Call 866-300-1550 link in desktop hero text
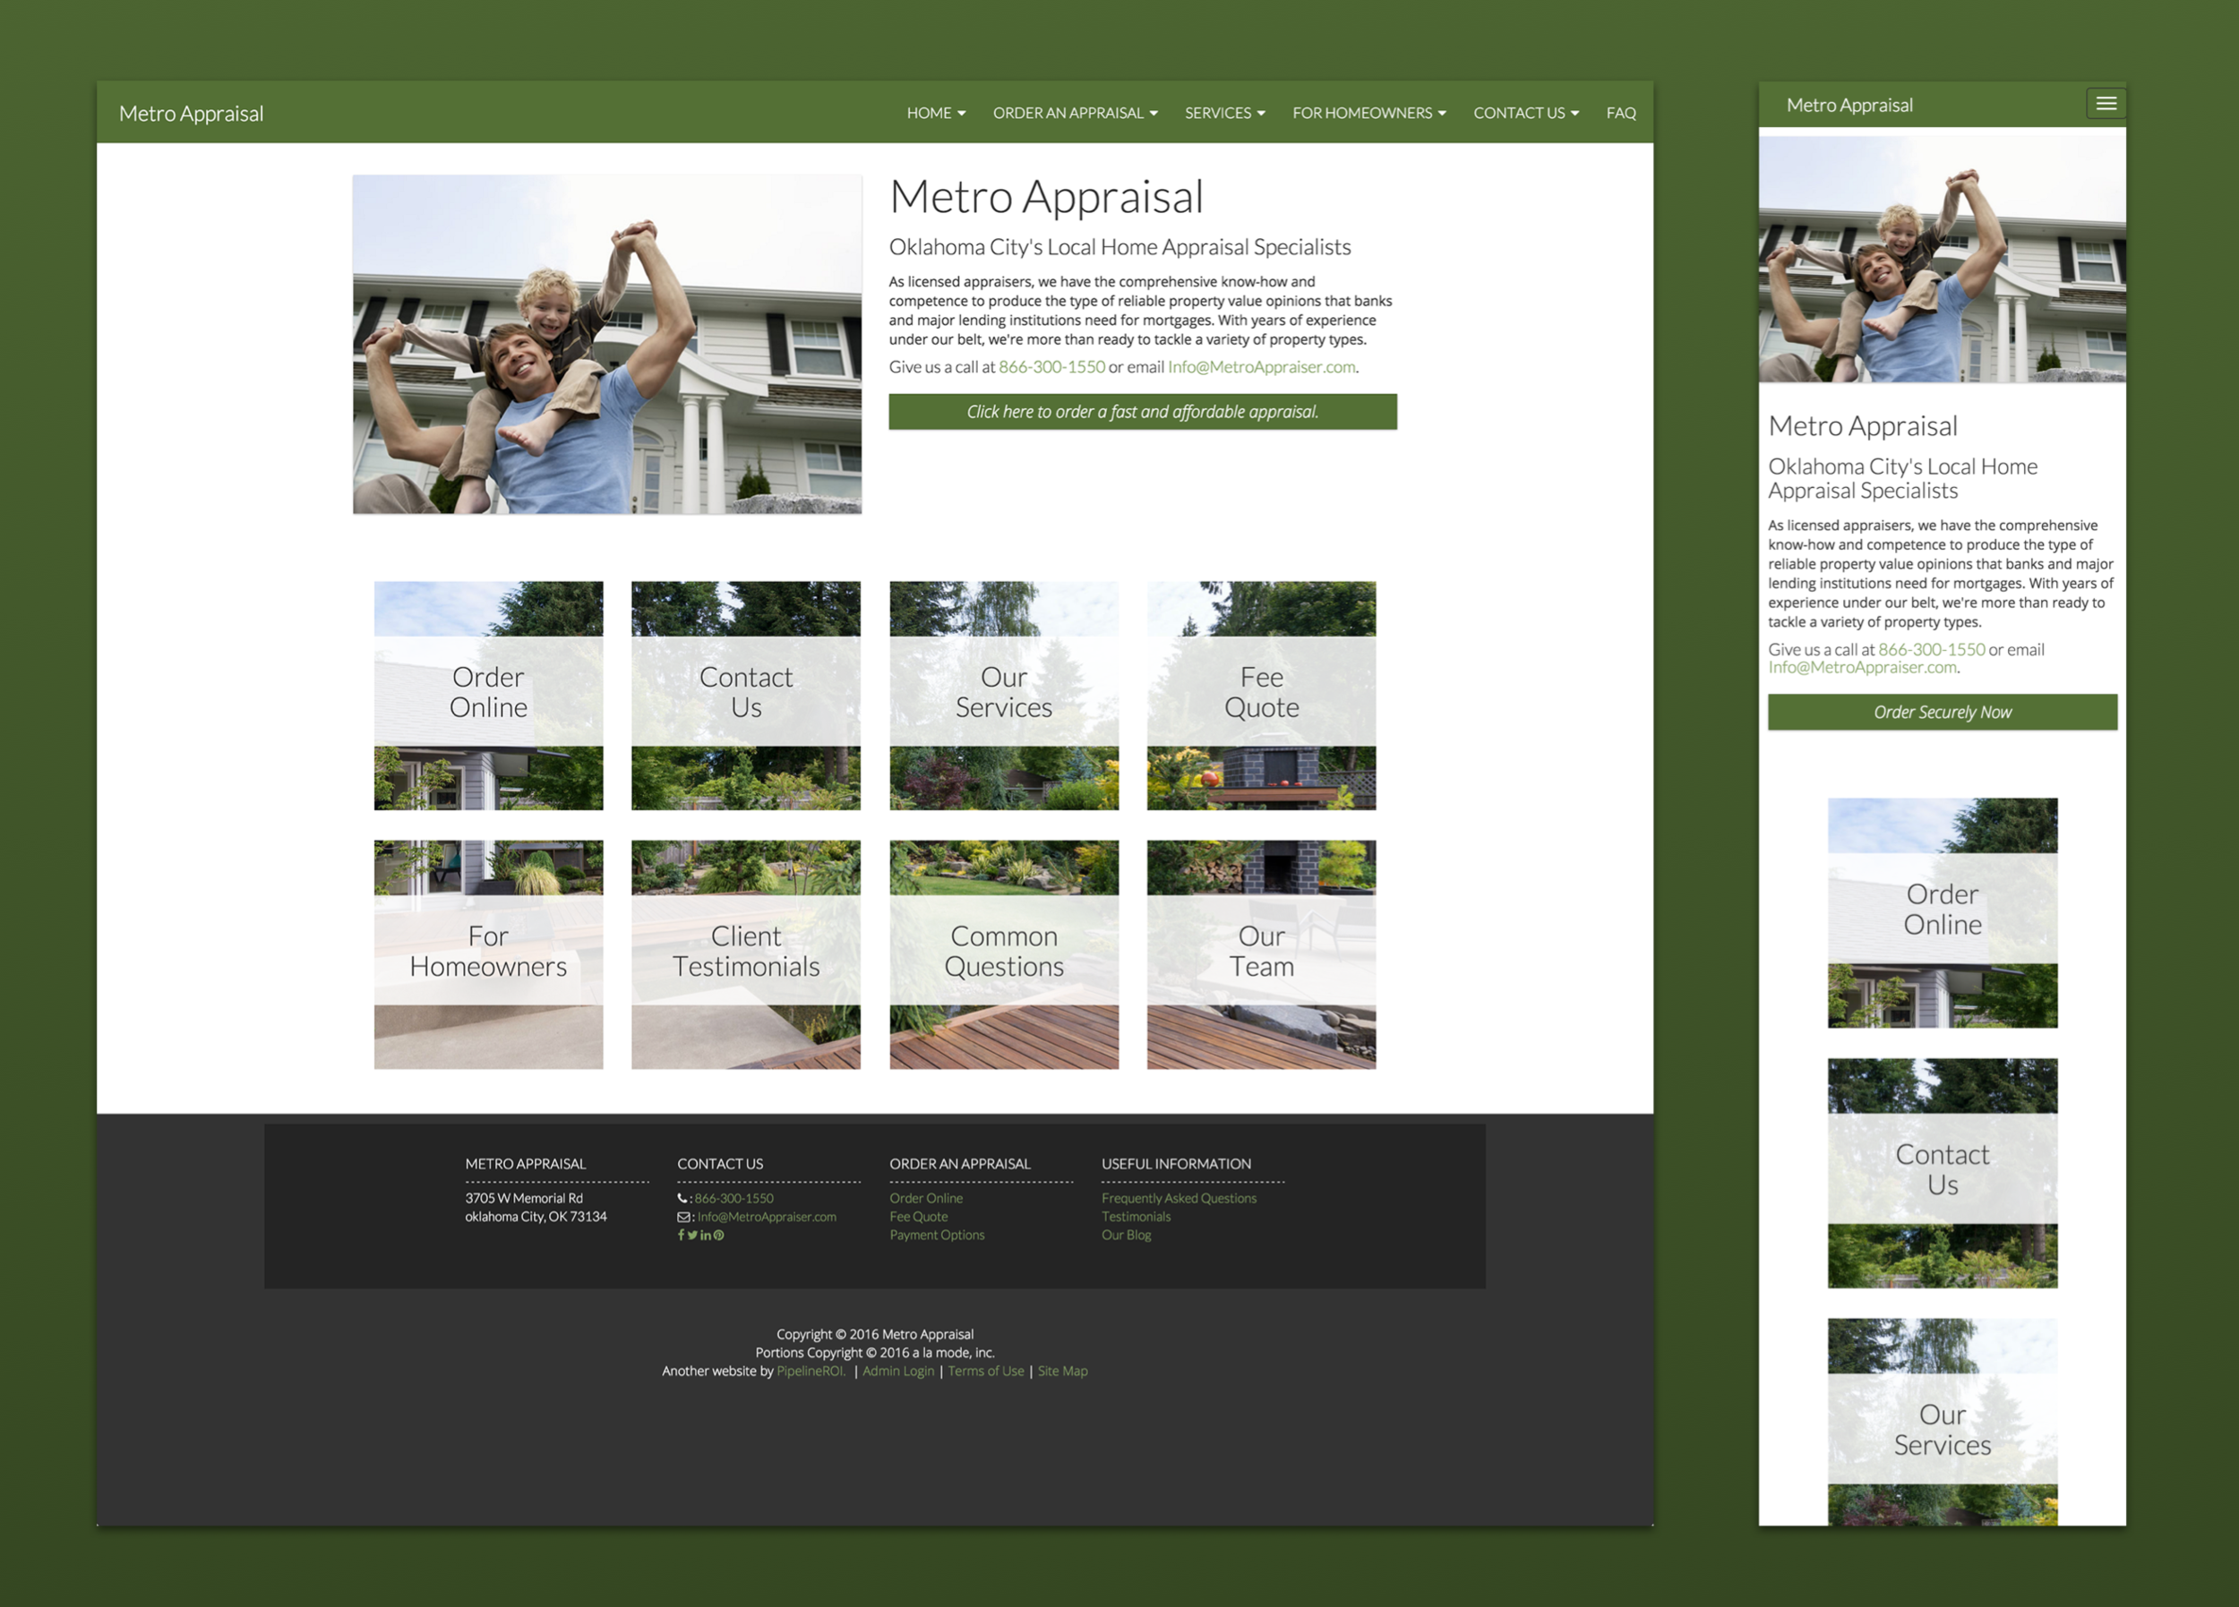The width and height of the screenshot is (2239, 1607). coord(1051,366)
